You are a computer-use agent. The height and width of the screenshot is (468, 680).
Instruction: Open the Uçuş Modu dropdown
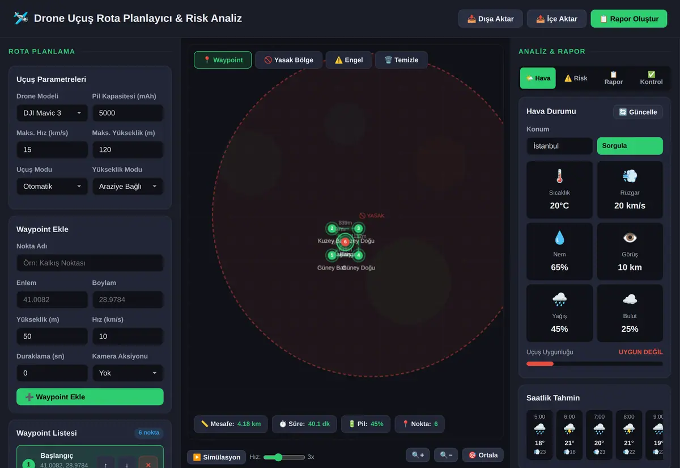coord(52,186)
